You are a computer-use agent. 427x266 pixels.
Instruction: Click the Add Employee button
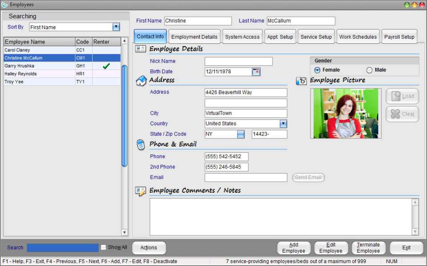[x=294, y=248]
